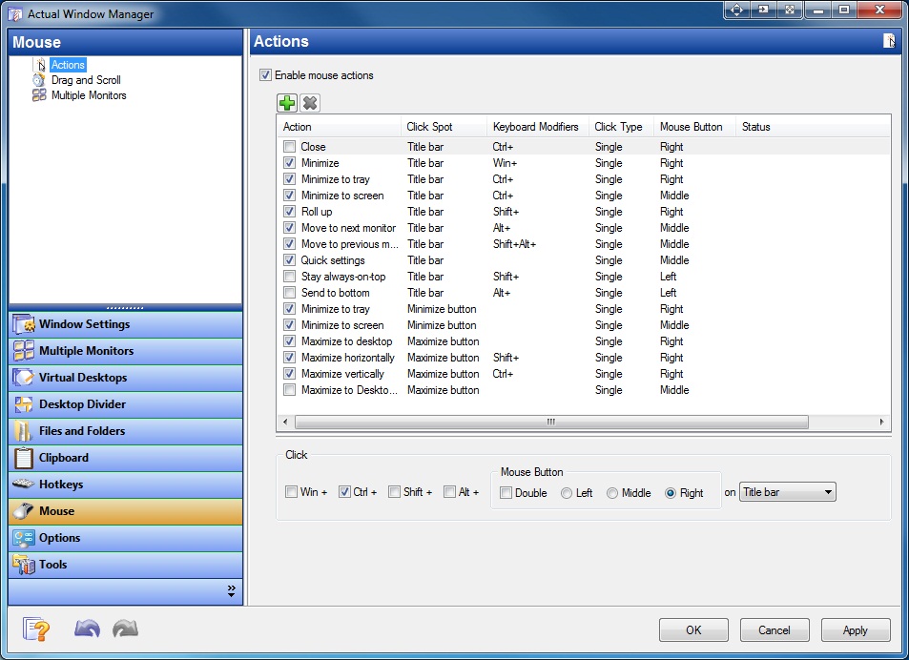Click the Cancel button
The width and height of the screenshot is (909, 660).
(x=775, y=629)
